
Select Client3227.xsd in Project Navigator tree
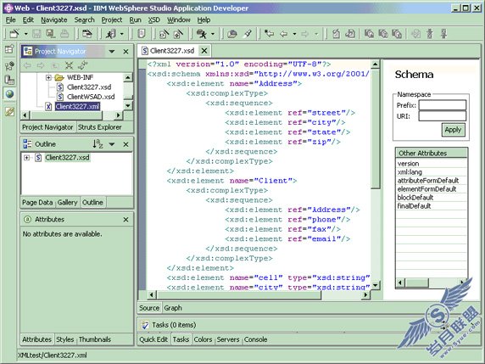click(x=89, y=87)
